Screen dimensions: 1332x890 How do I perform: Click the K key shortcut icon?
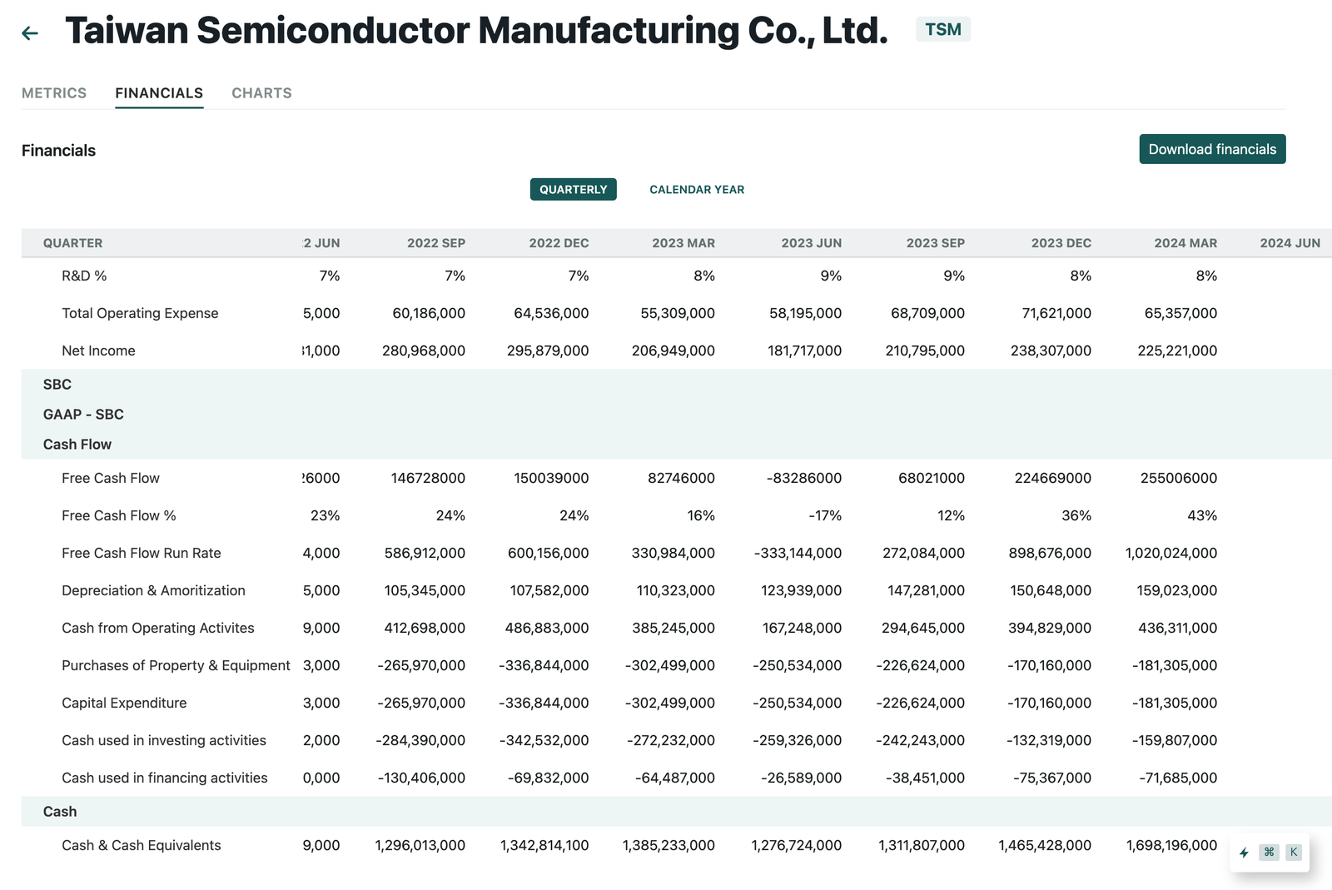click(x=1293, y=853)
